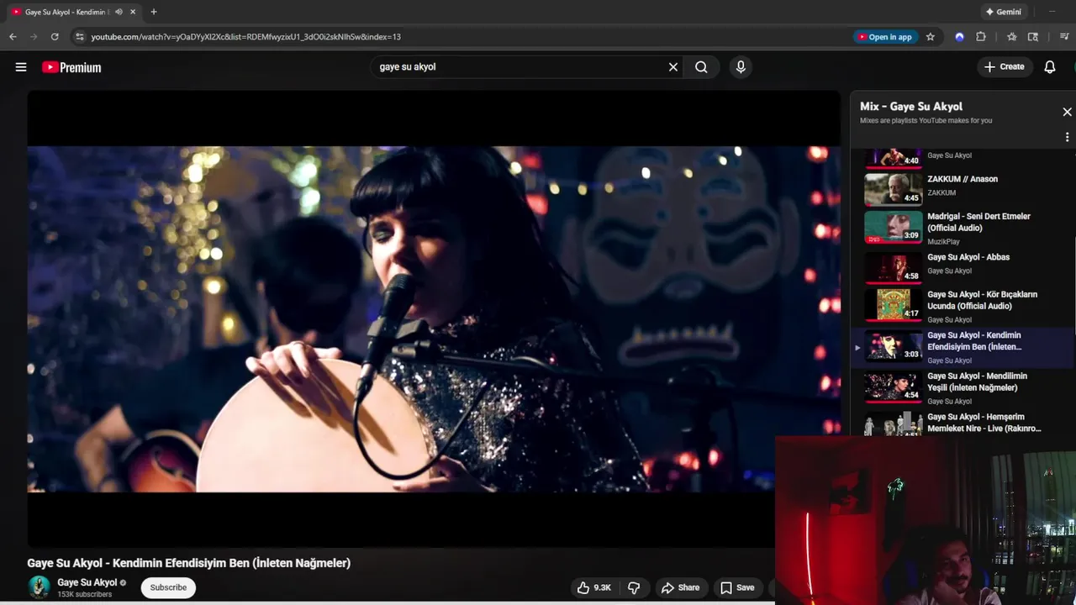1076x605 pixels.
Task: Play Madrigal - Seni Dert Etmeler
Action: pyautogui.click(x=978, y=222)
